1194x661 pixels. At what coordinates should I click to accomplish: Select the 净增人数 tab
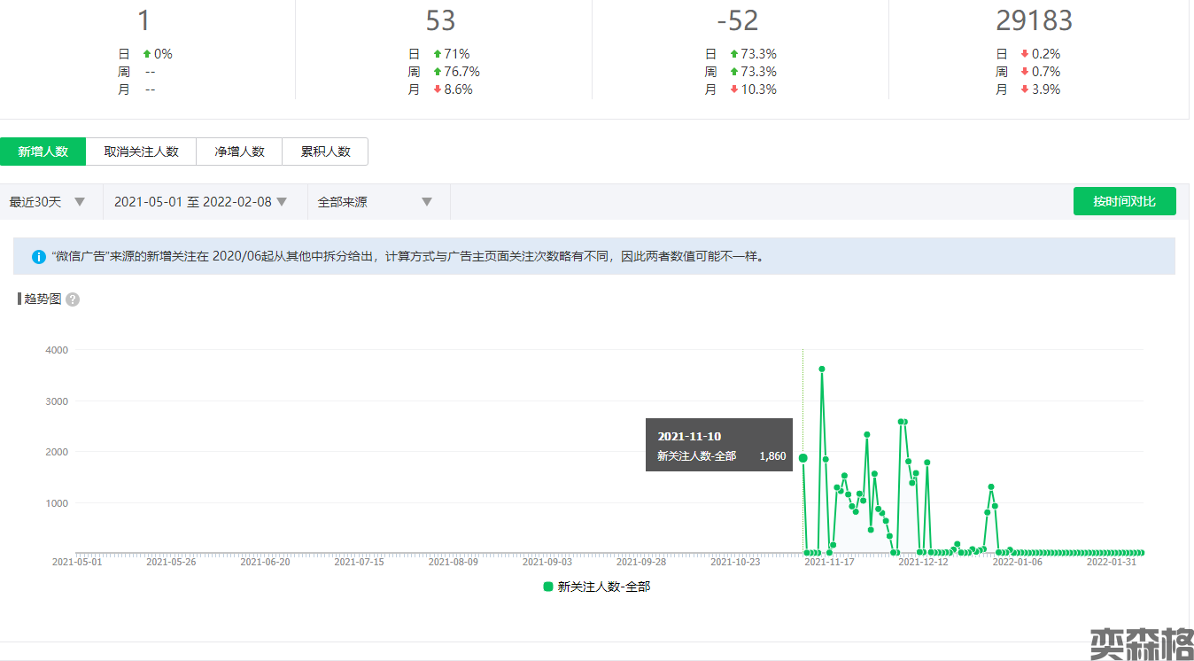point(239,152)
